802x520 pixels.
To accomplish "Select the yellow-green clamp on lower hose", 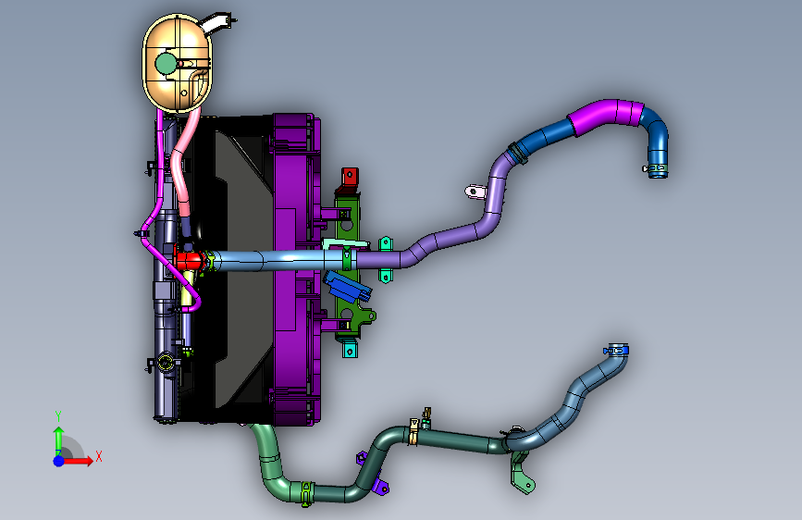I will click(x=306, y=493).
